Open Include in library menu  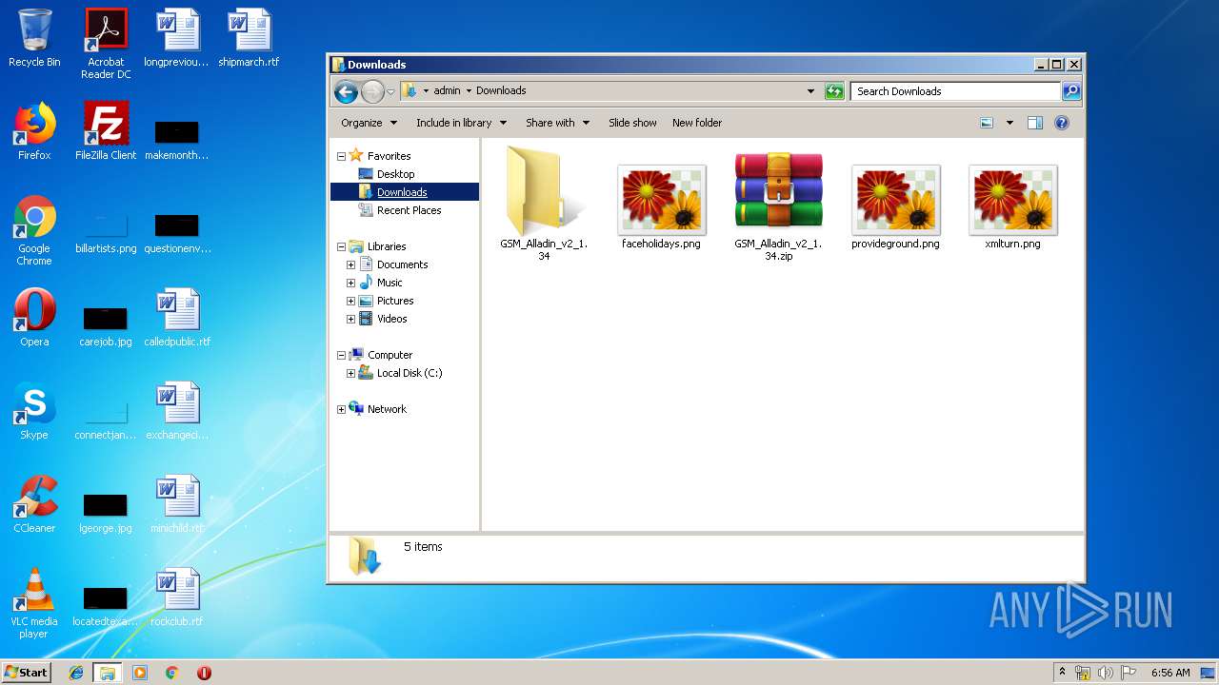[x=461, y=123]
